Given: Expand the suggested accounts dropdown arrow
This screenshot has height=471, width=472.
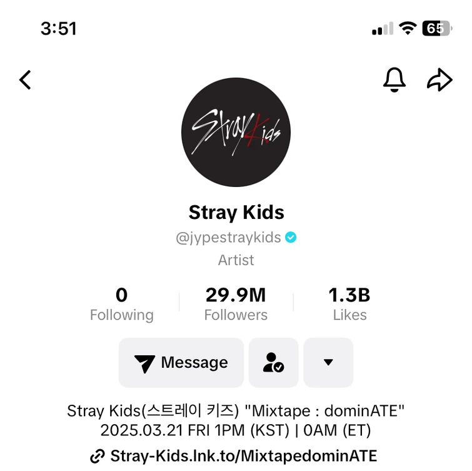Looking at the screenshot, I should click(328, 363).
